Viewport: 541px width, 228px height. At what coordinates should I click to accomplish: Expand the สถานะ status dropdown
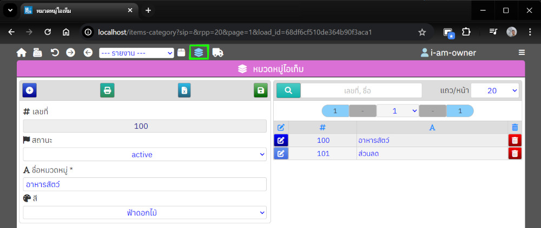pos(144,155)
